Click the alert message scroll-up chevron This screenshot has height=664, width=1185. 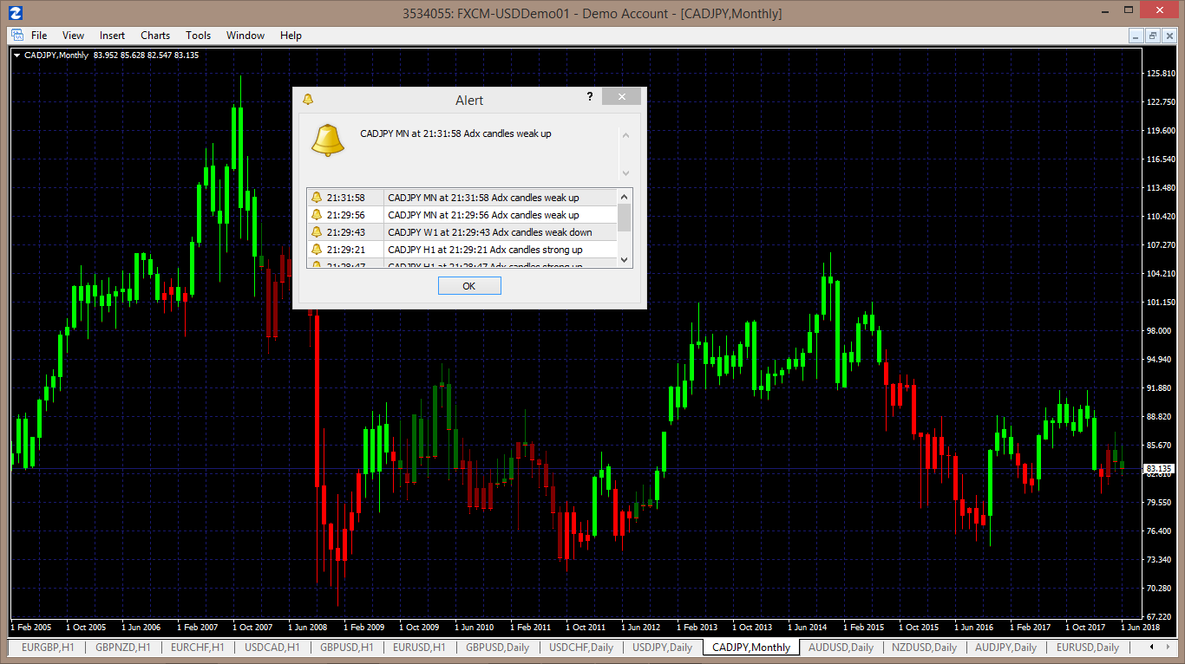[625, 135]
